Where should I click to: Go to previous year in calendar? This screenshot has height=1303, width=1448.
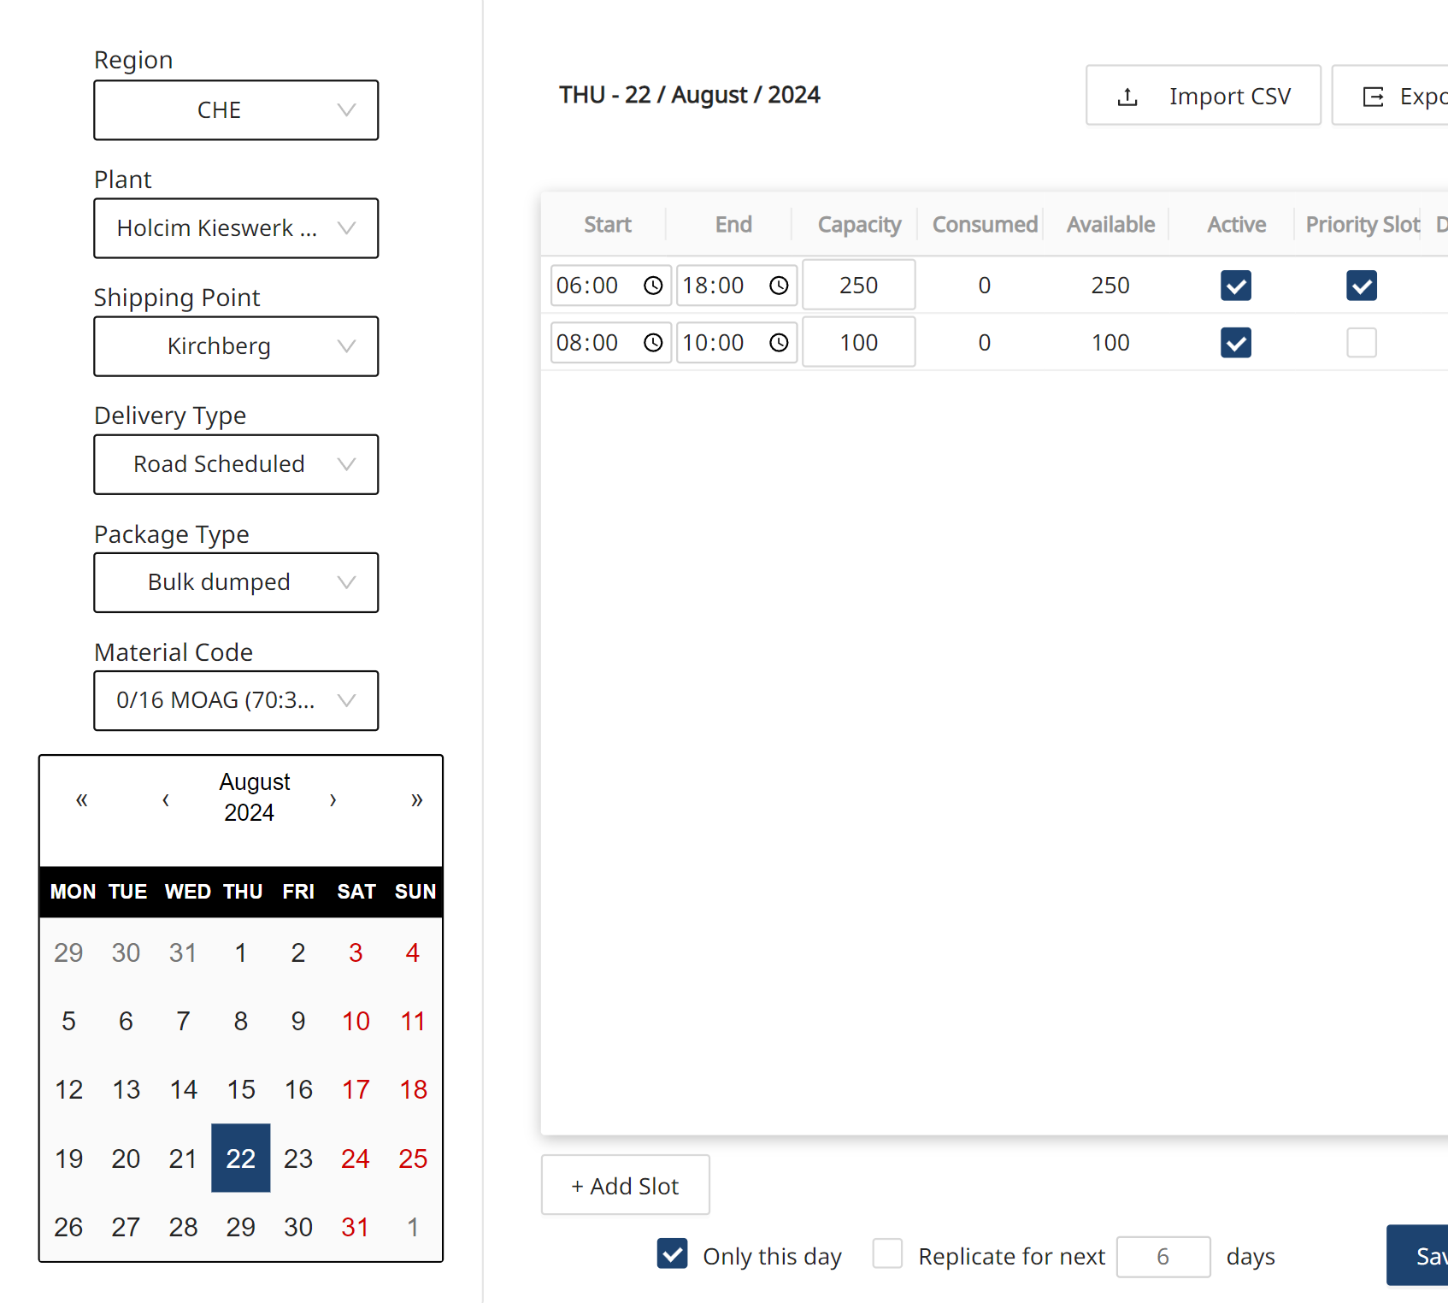click(x=82, y=799)
